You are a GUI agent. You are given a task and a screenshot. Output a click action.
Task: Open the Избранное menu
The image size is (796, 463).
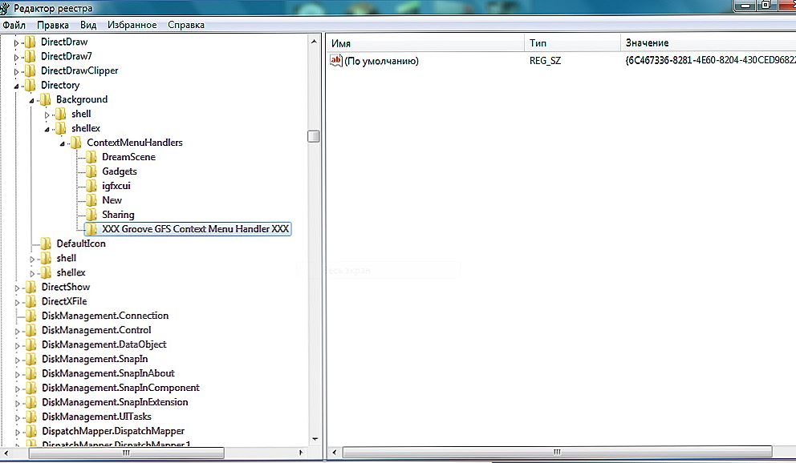[132, 25]
